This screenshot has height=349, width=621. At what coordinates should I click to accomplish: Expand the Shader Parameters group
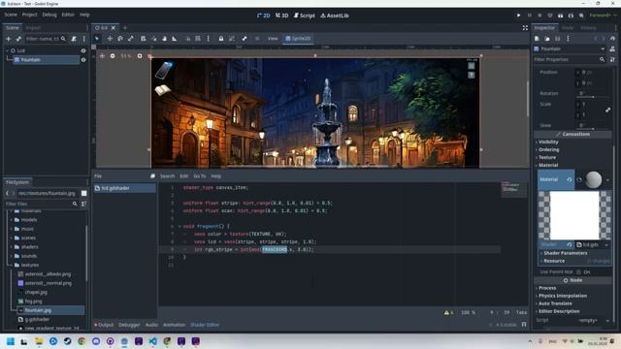click(566, 253)
